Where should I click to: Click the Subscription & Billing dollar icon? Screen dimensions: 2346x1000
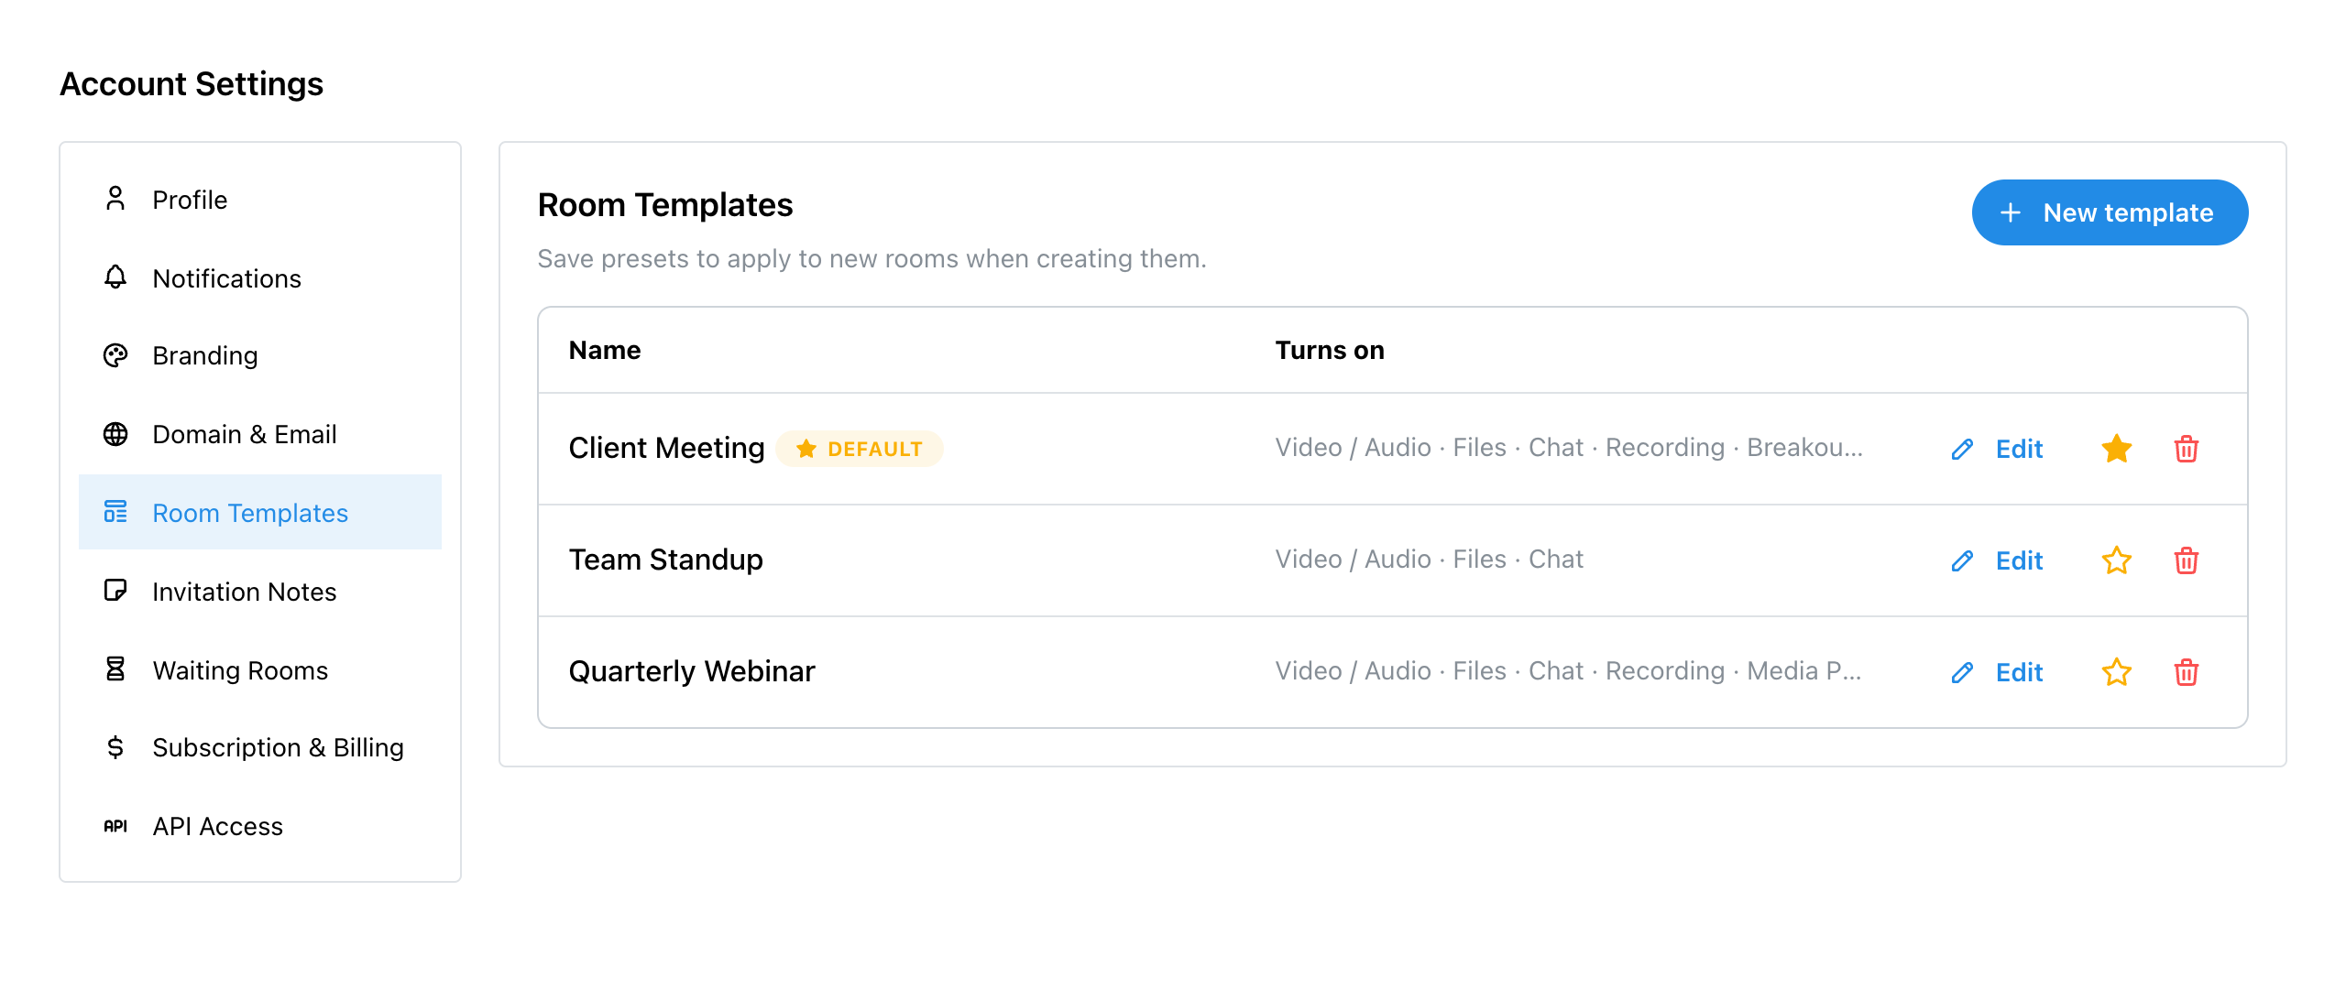pyautogui.click(x=115, y=747)
